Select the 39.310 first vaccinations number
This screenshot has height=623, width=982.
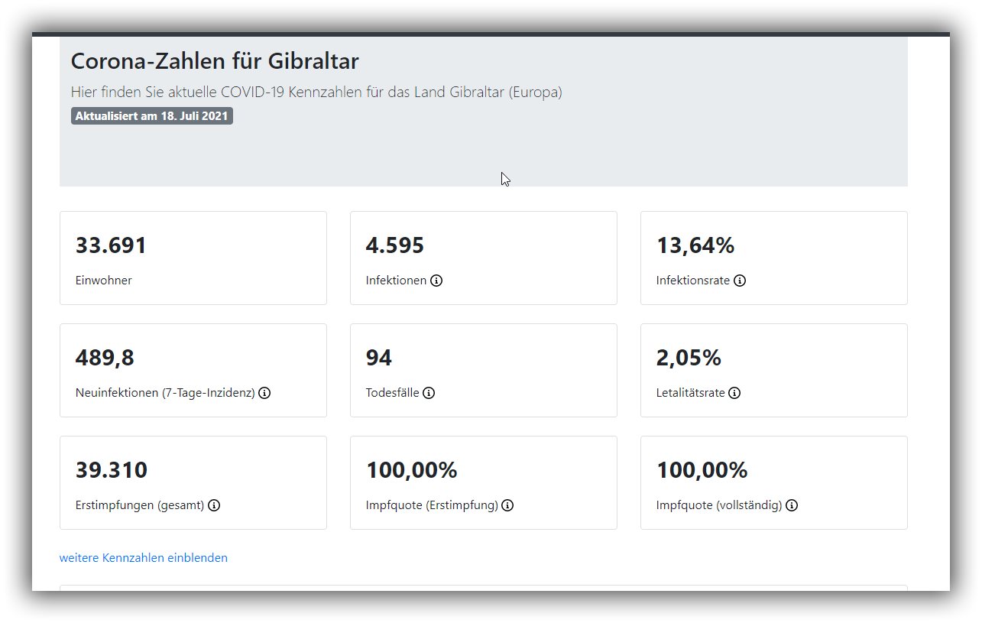pos(111,470)
